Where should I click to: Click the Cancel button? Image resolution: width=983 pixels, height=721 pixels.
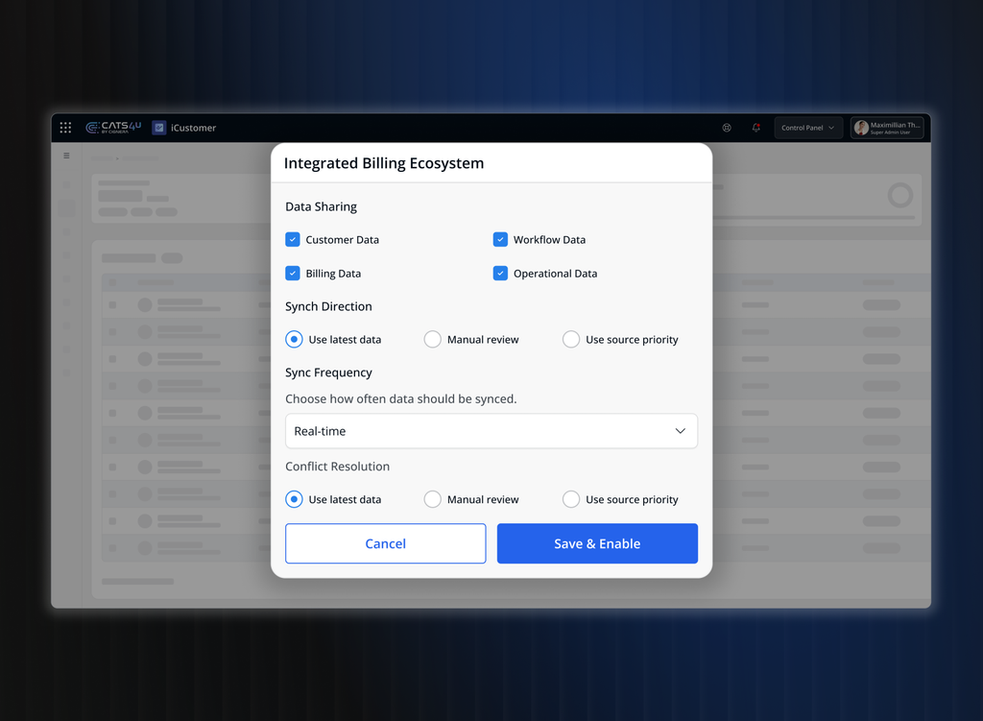[386, 543]
